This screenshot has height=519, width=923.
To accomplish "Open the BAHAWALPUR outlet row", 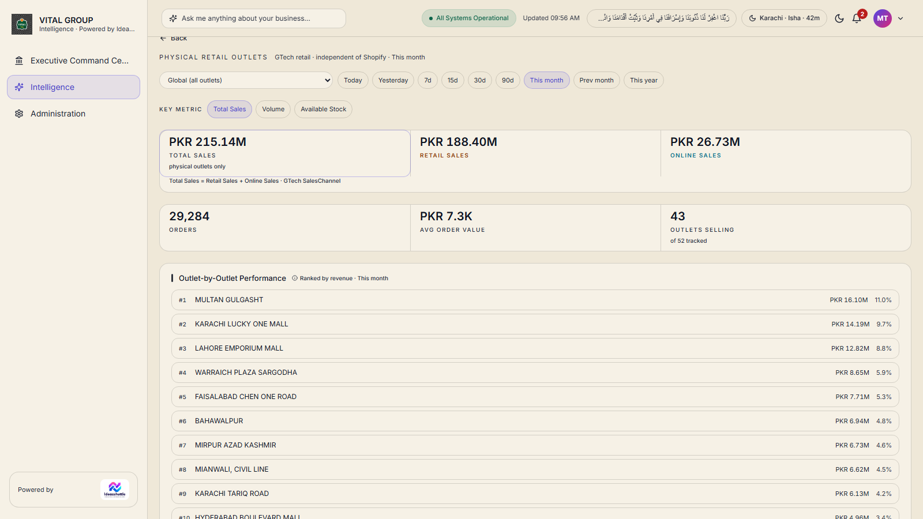I will [x=535, y=421].
